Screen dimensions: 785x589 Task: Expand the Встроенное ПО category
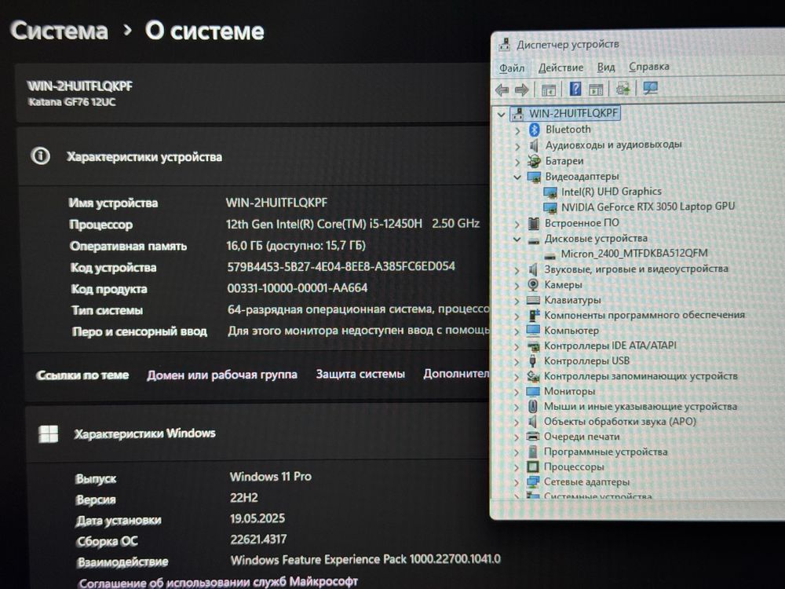[x=517, y=224]
